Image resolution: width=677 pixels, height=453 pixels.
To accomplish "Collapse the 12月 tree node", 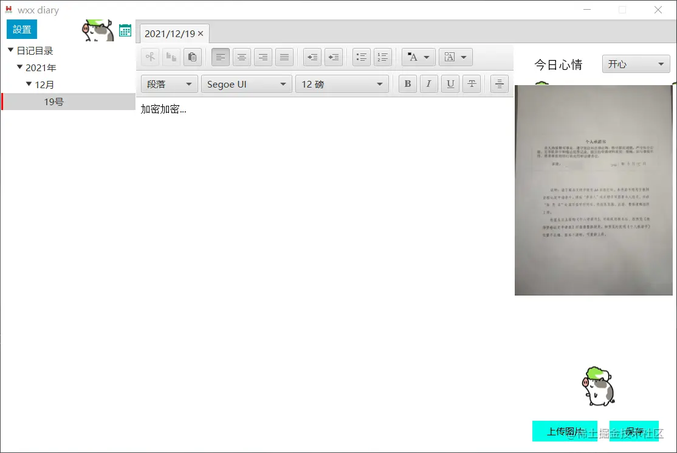I will tap(29, 84).
